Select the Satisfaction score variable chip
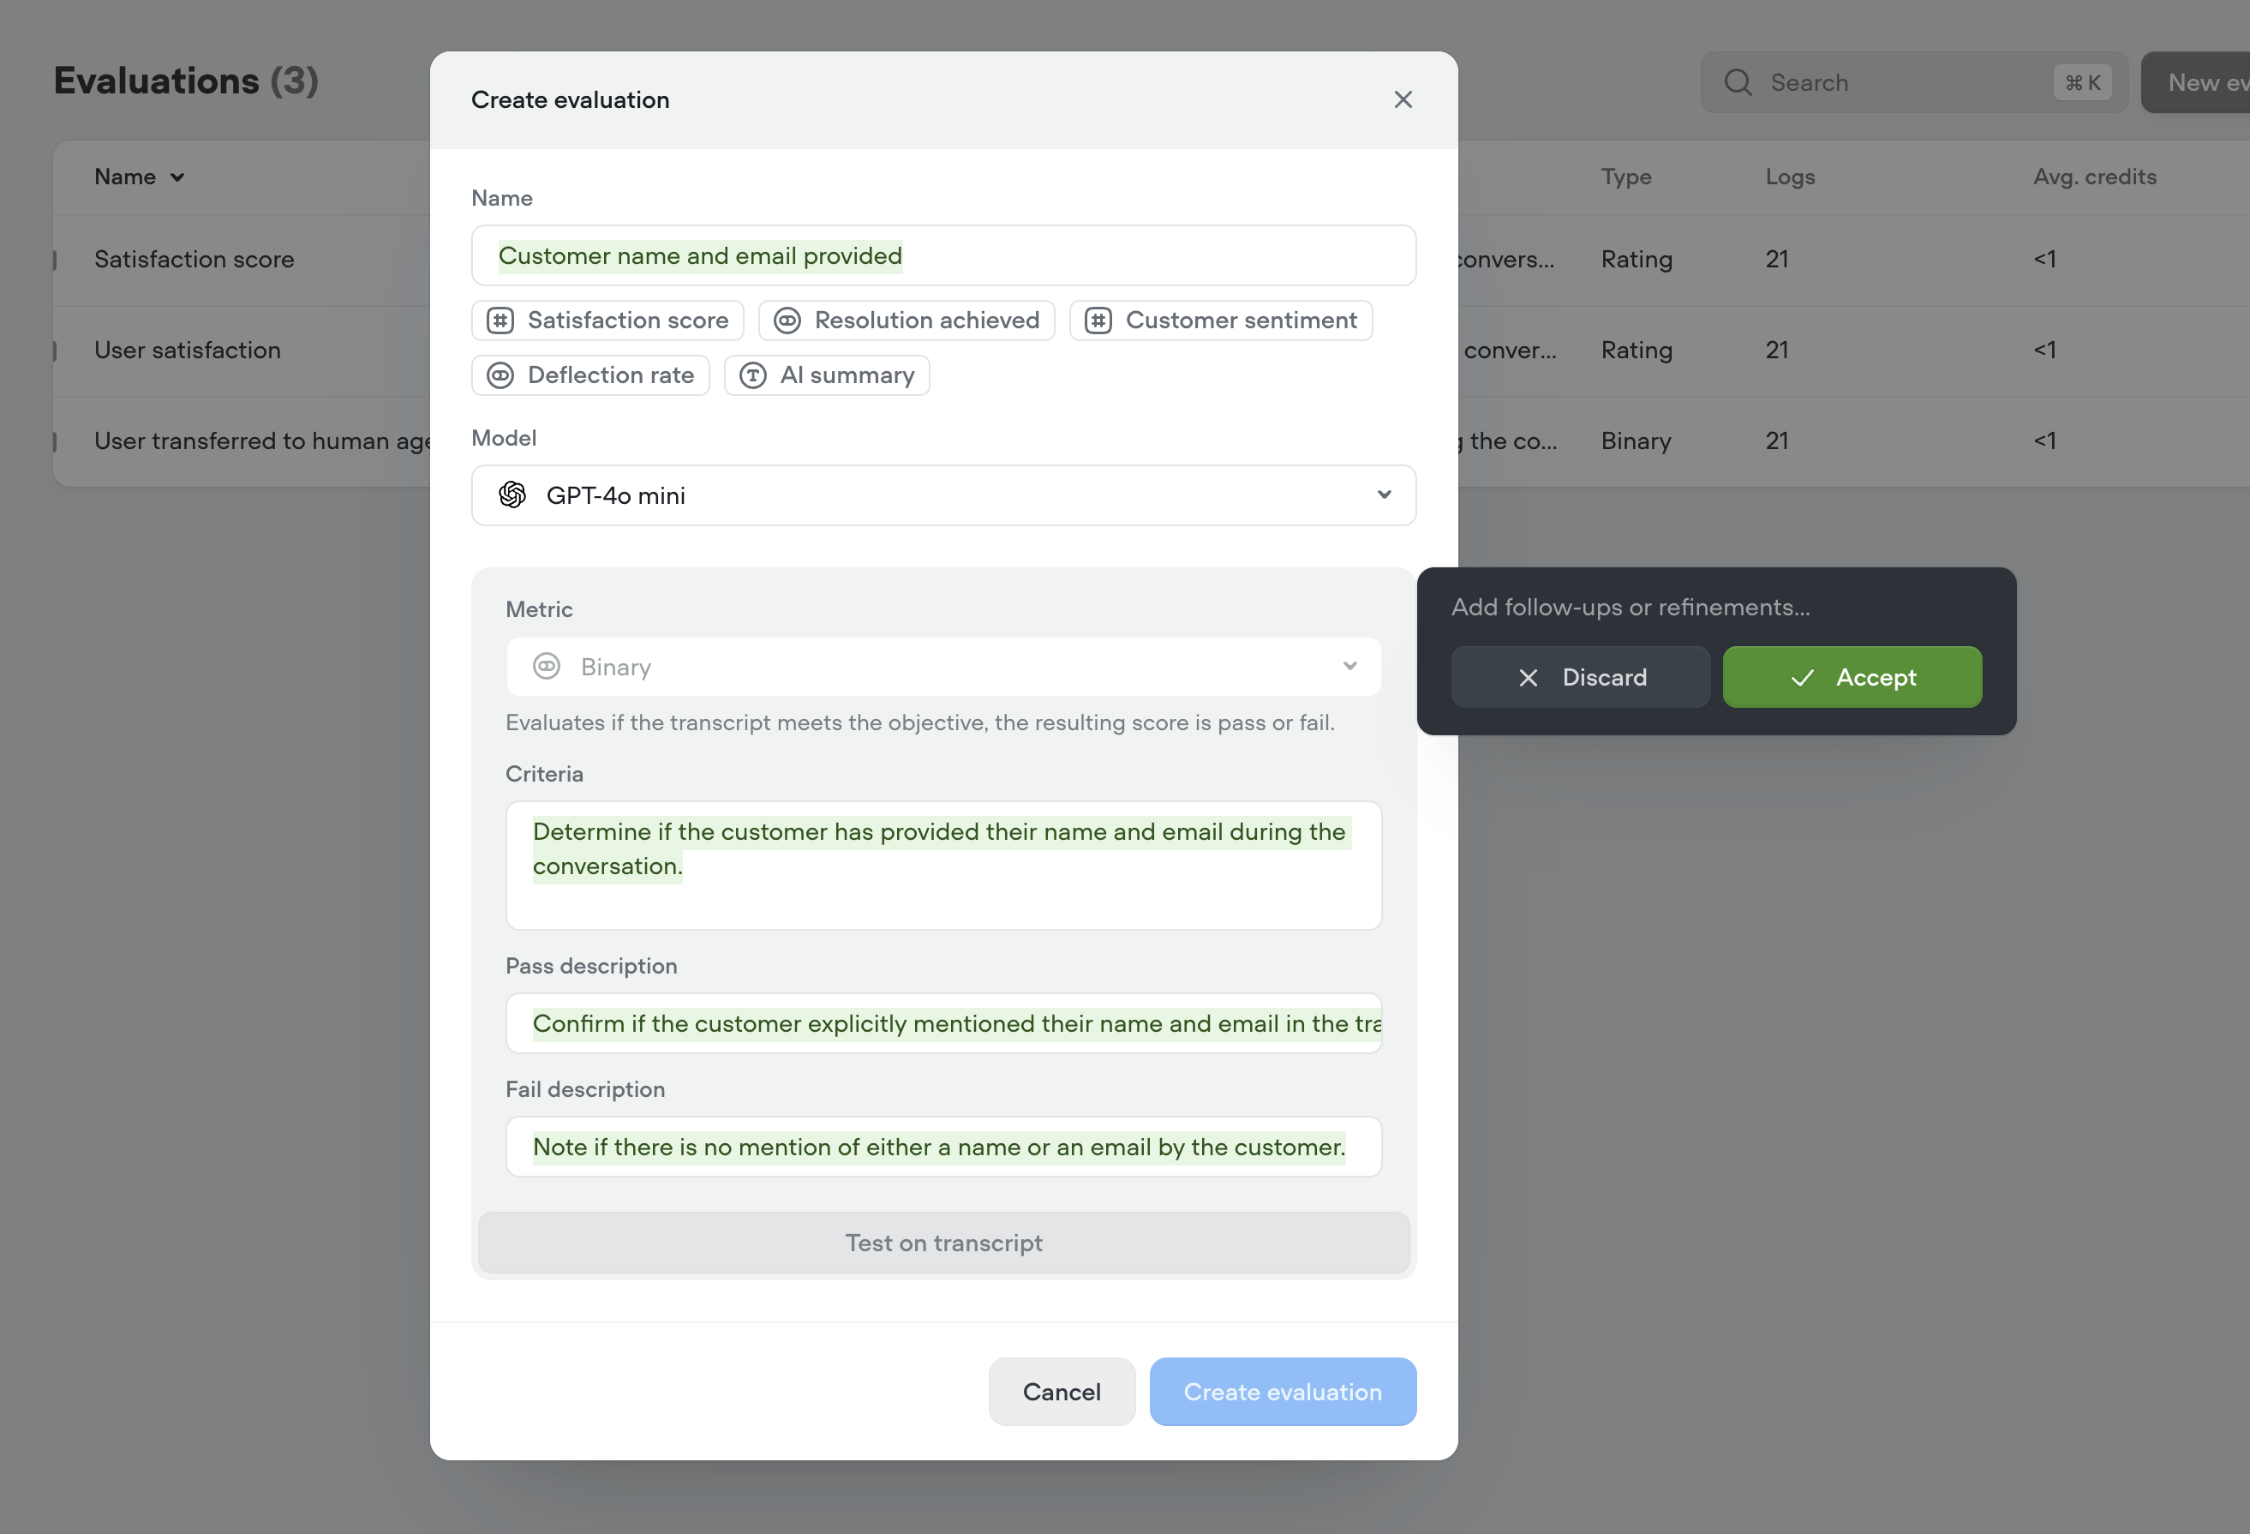Screen dimensions: 2250x1534 point(607,320)
